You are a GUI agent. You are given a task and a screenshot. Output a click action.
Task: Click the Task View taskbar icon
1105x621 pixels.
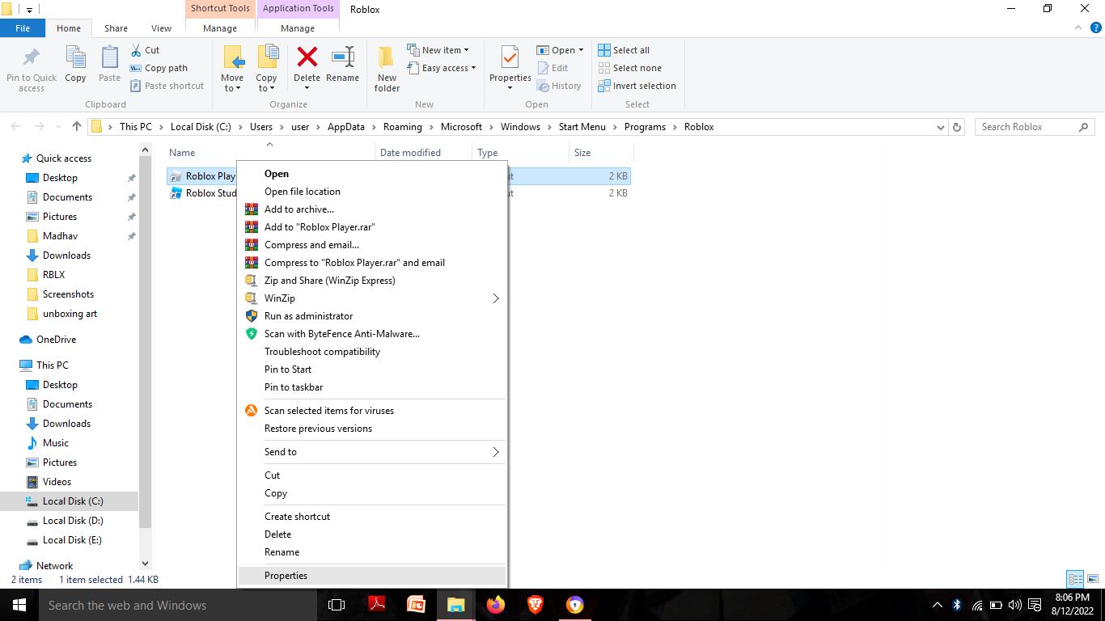[x=337, y=605]
